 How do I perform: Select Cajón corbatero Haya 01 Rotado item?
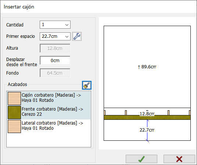click(x=49, y=98)
